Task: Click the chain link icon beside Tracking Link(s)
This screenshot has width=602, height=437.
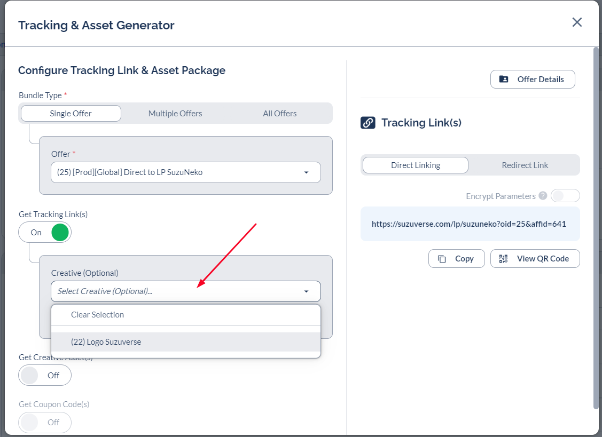Action: [x=368, y=123]
